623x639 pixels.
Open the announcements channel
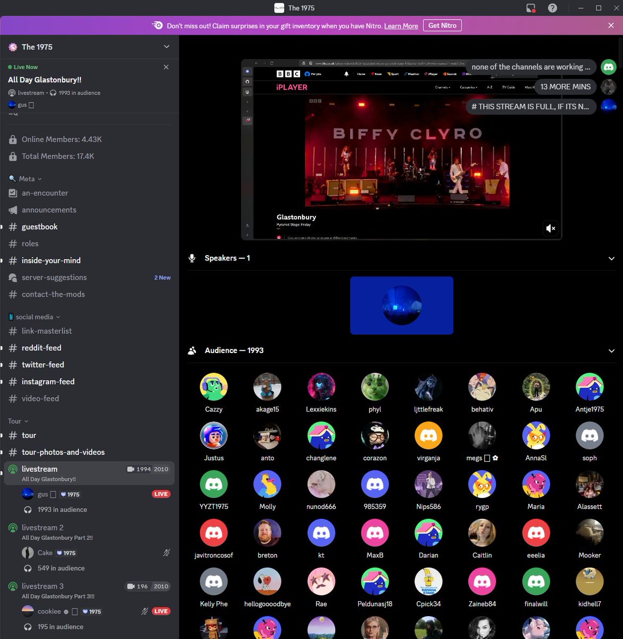pyautogui.click(x=89, y=210)
